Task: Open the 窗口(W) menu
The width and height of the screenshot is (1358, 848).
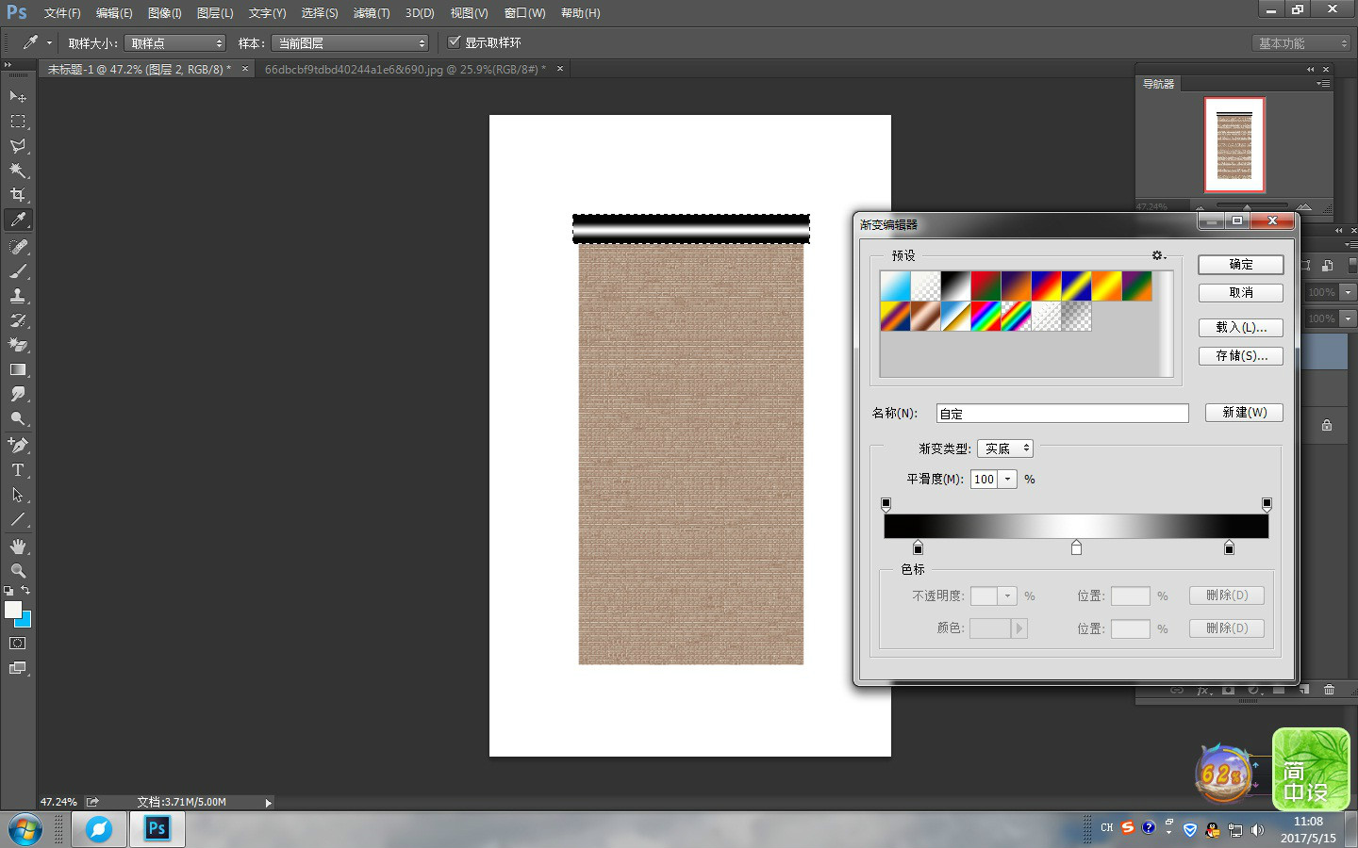Action: (524, 13)
